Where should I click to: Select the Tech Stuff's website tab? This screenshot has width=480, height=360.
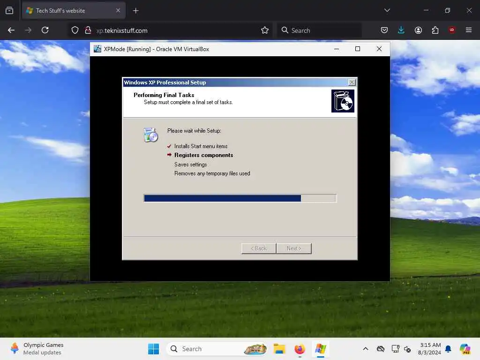point(74,10)
